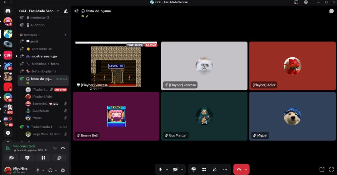337x175 pixels.
Task: Toggle microphone mute in bottom call bar
Action: [x=160, y=169]
